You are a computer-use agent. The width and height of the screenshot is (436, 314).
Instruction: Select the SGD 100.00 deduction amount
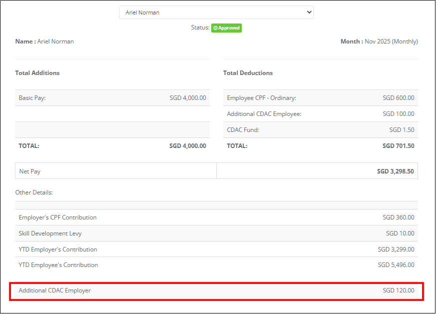[x=398, y=114]
